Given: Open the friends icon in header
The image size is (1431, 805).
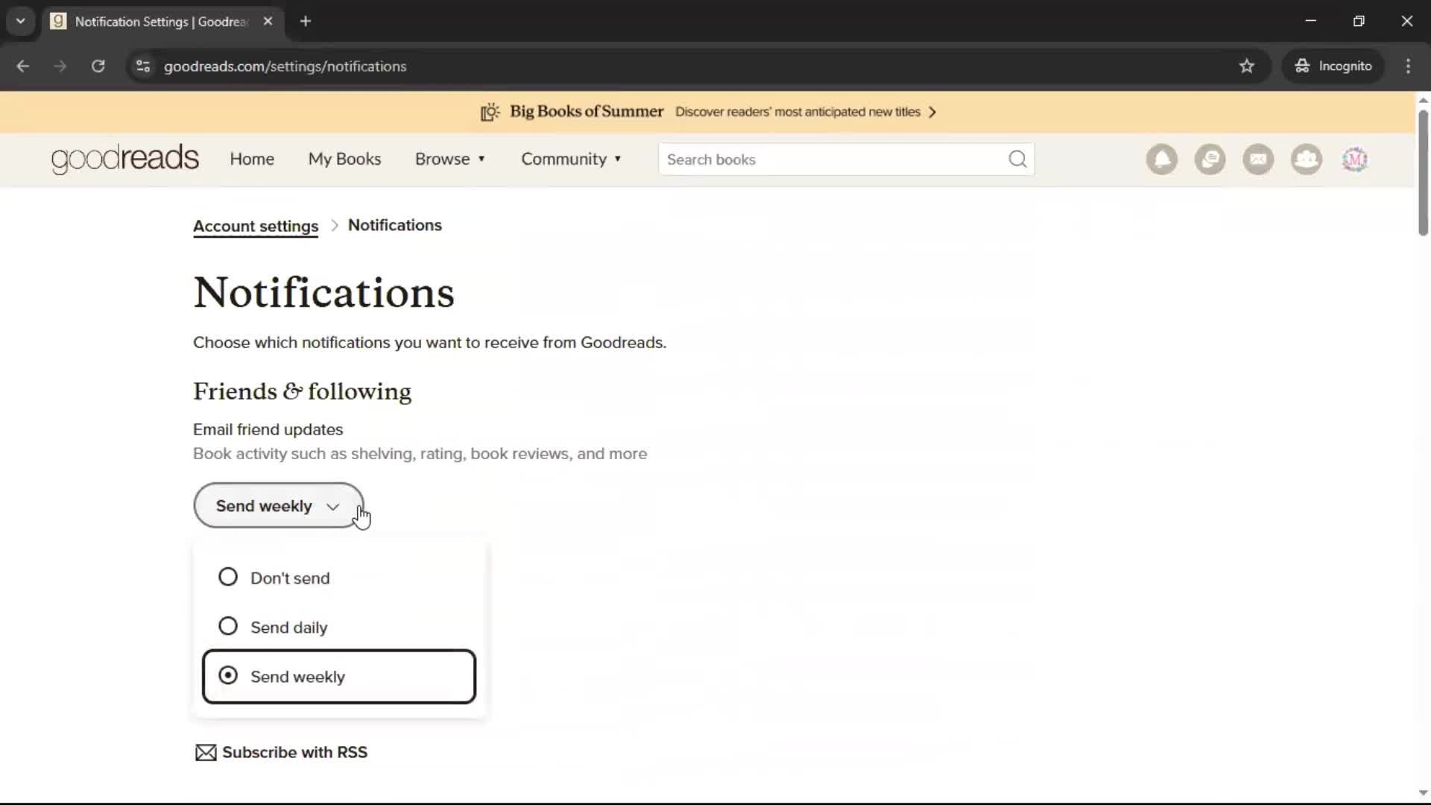Looking at the screenshot, I should click(1307, 160).
